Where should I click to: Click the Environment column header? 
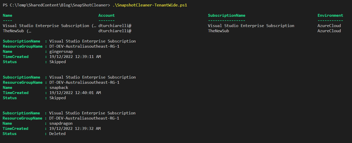330,15
